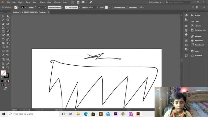
Task: Switch to Gradient fill mode
Action: point(5,81)
